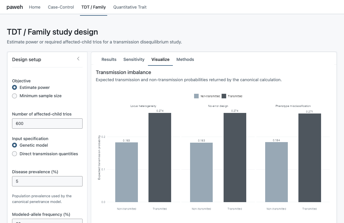Click the Phenotype misclassification Transmitted bar
This screenshot has height=223, width=344.
310,158
